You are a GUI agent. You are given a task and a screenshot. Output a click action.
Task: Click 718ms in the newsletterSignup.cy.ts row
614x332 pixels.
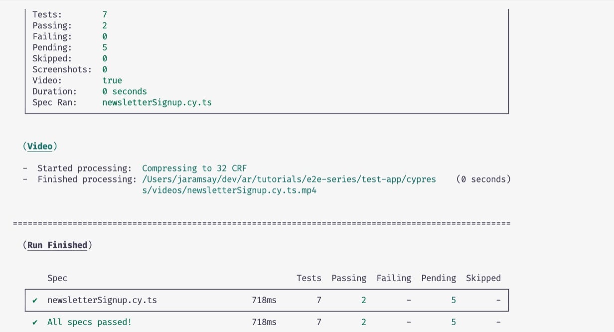(264, 300)
